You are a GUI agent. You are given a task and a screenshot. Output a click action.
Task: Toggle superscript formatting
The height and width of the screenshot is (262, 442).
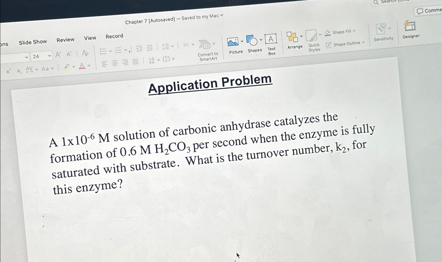pos(8,71)
